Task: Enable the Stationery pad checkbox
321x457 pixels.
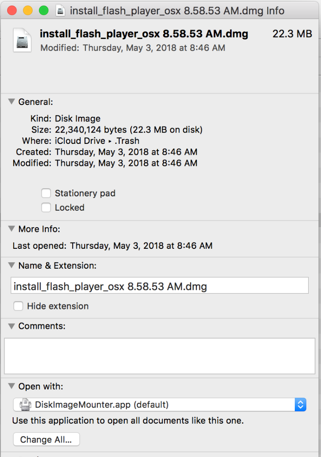Action: pyautogui.click(x=46, y=193)
